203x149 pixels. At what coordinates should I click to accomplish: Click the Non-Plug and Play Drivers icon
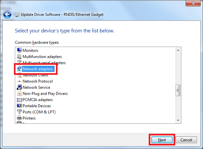[x=19, y=94]
